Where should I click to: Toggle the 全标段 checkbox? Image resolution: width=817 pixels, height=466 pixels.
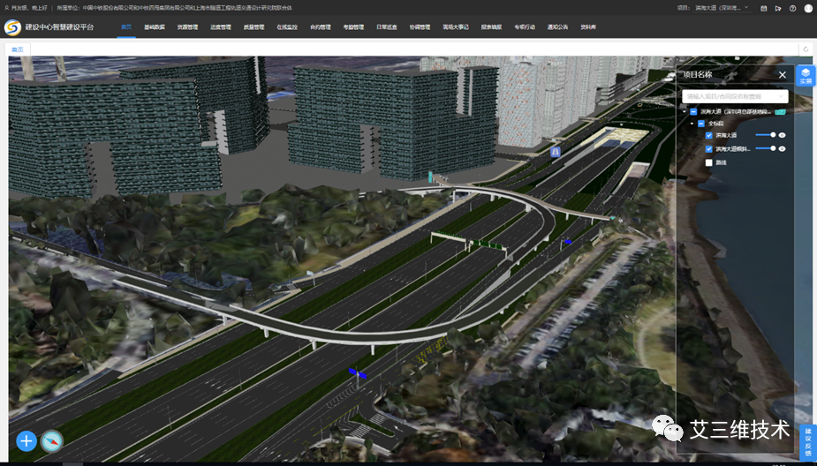click(x=700, y=124)
